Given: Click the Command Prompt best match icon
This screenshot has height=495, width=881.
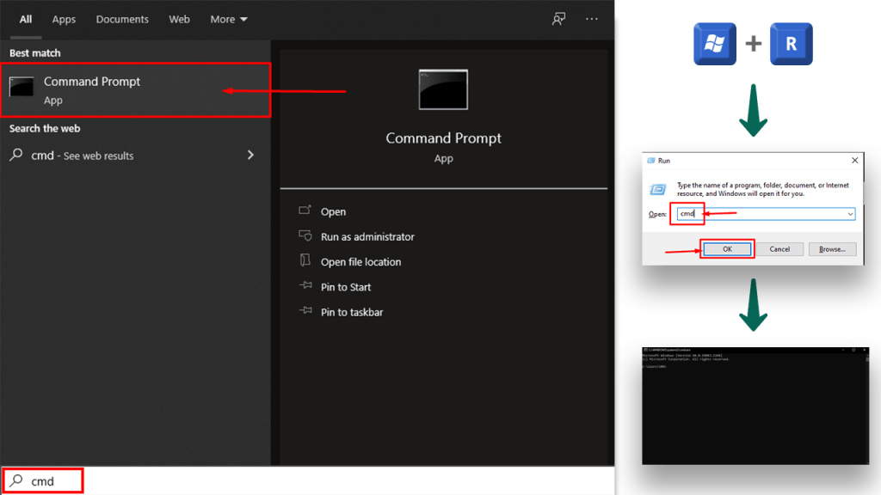Looking at the screenshot, I should click(22, 88).
